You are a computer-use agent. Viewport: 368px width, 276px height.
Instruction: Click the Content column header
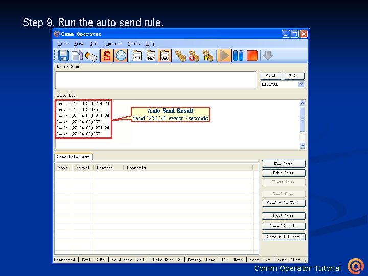click(108, 168)
